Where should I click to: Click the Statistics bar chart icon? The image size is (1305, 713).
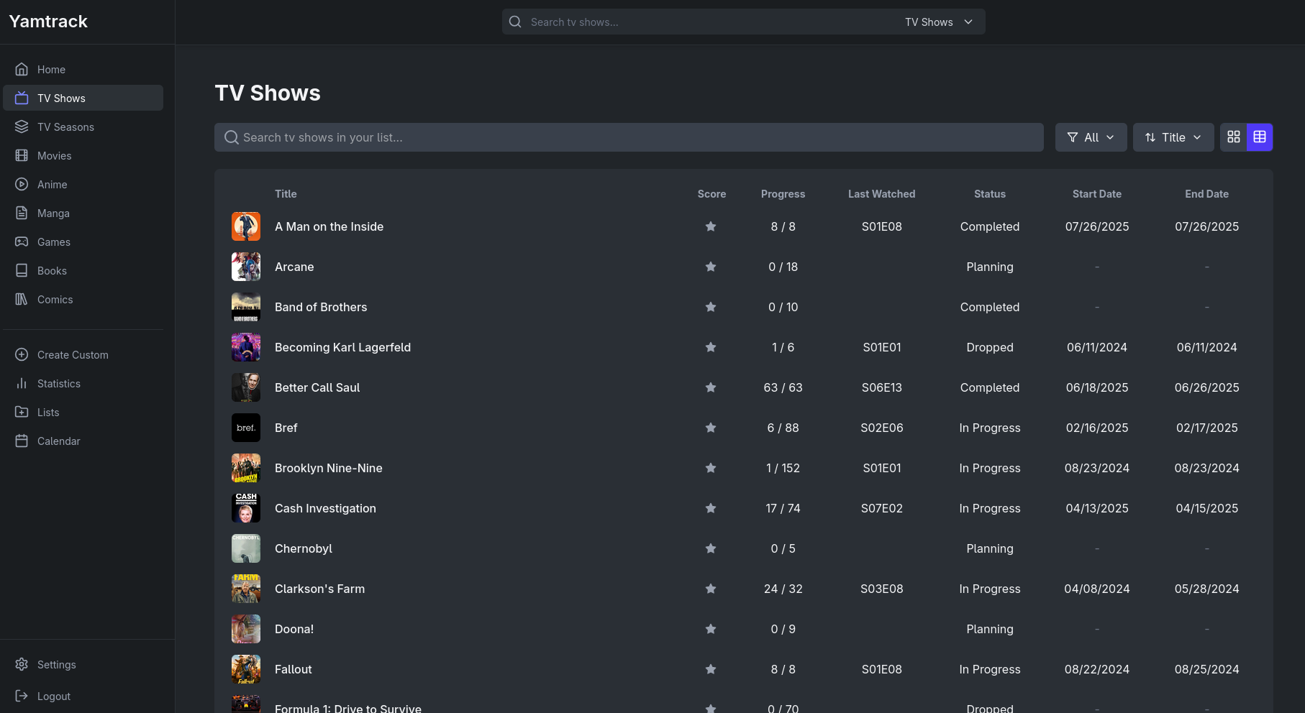point(22,384)
